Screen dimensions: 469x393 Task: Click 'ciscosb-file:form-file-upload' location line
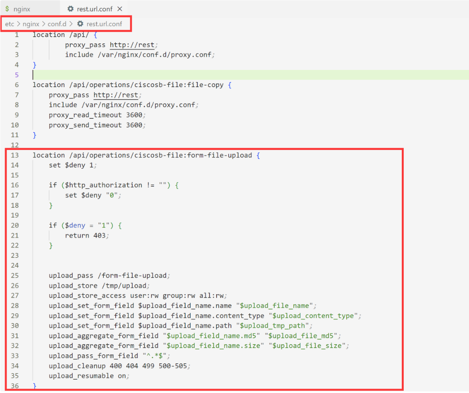[x=146, y=155]
